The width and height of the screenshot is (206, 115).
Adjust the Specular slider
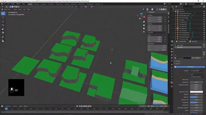point(196,97)
